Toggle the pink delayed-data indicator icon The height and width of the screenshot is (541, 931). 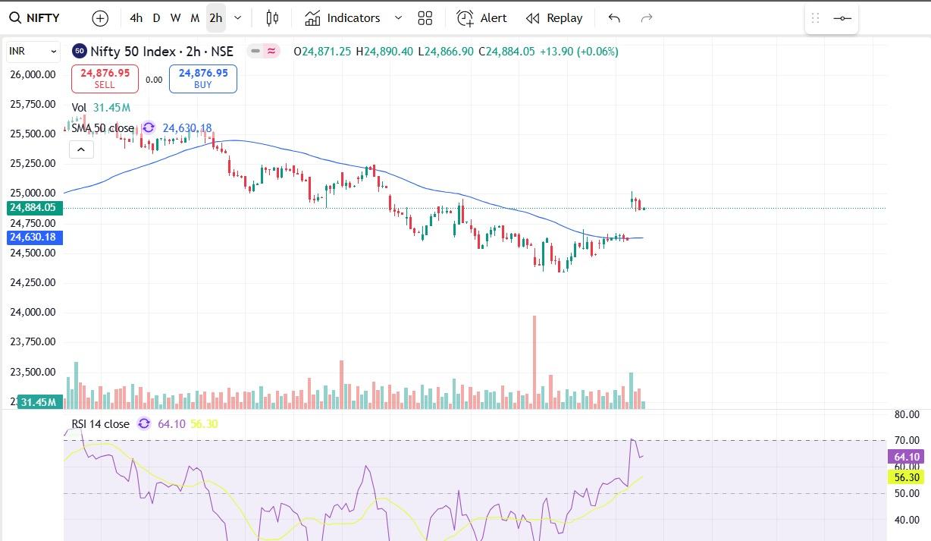tap(272, 52)
